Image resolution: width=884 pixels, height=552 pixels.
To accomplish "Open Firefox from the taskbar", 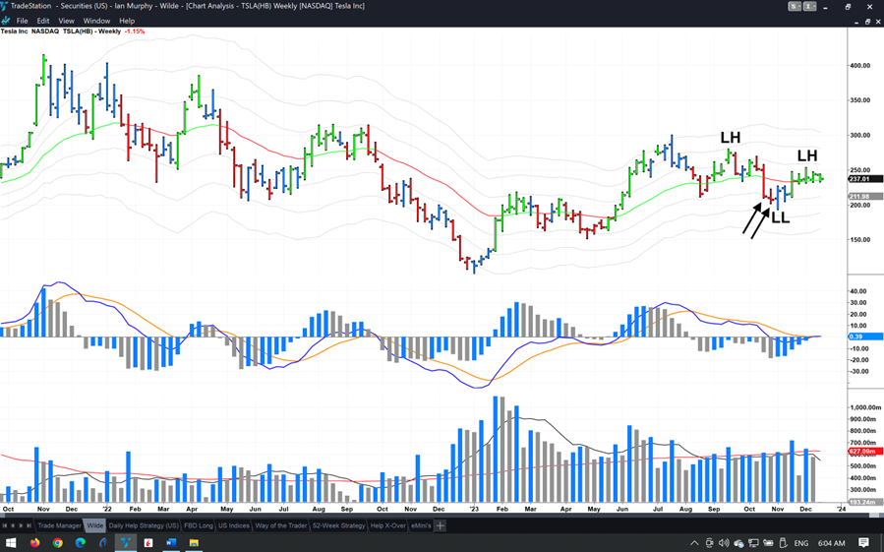I will pos(35,543).
